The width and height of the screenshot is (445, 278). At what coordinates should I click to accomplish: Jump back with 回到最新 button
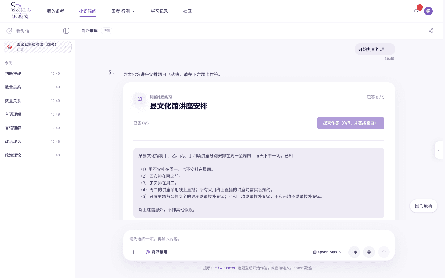tap(424, 206)
